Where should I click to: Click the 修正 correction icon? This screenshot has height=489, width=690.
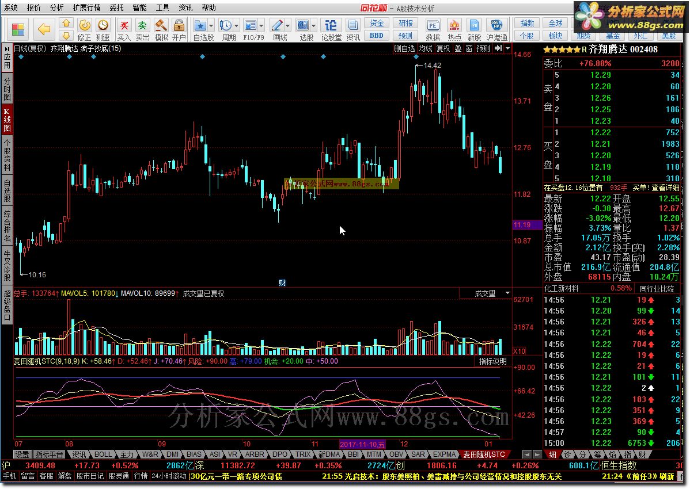point(84,30)
